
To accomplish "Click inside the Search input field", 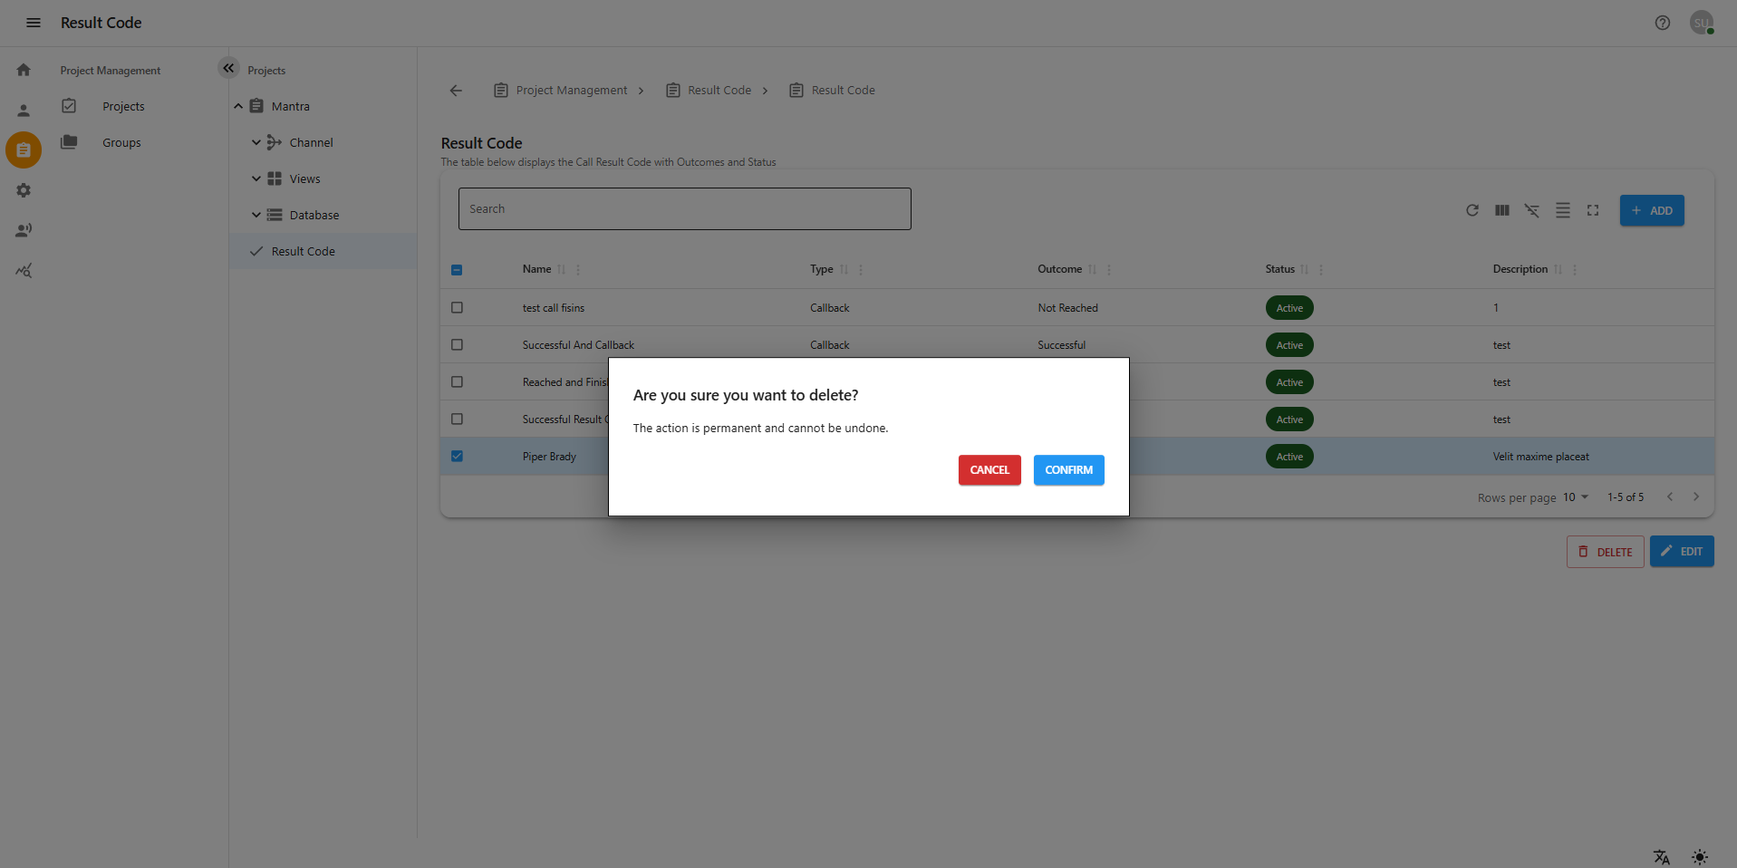I will 684,208.
